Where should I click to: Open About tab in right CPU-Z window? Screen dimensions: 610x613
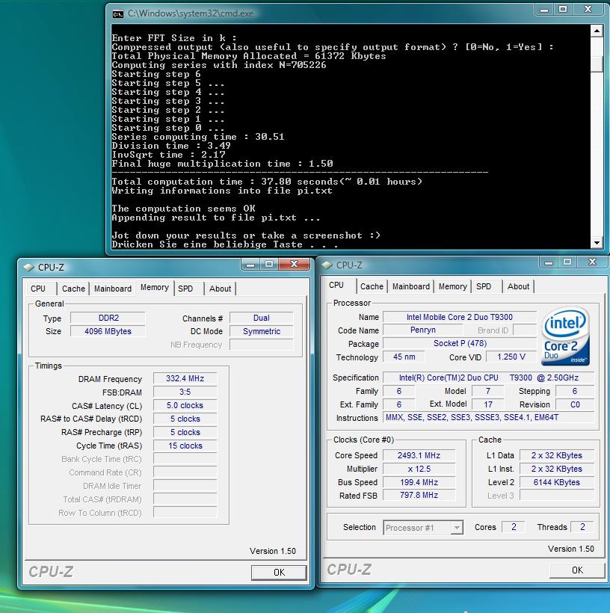click(x=519, y=286)
